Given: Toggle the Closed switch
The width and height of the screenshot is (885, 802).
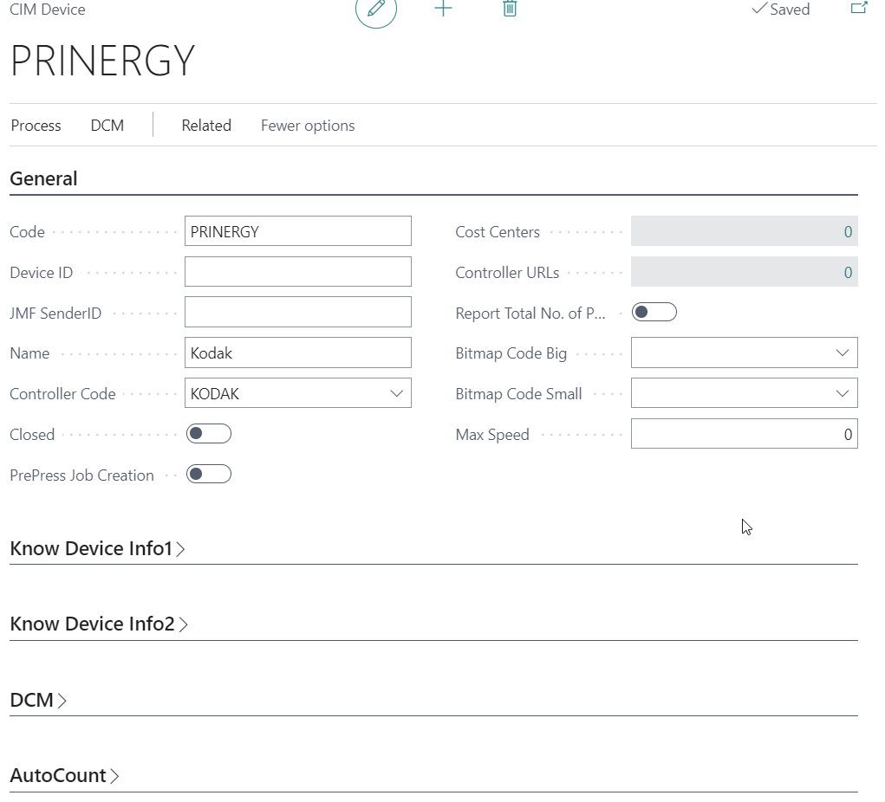Looking at the screenshot, I should click(x=209, y=434).
